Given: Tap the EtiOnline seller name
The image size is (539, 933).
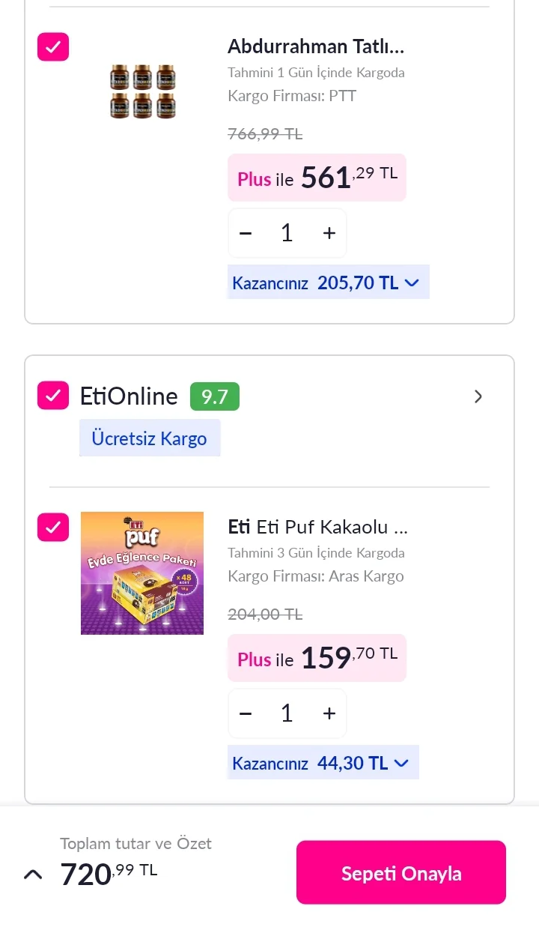Looking at the screenshot, I should coord(129,396).
